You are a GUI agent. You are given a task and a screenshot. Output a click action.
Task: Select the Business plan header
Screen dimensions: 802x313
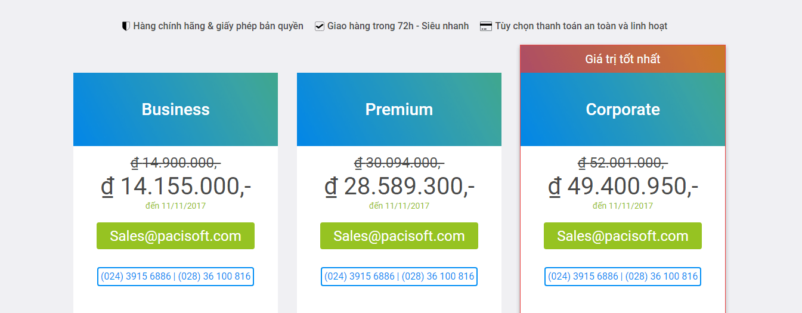[175, 110]
